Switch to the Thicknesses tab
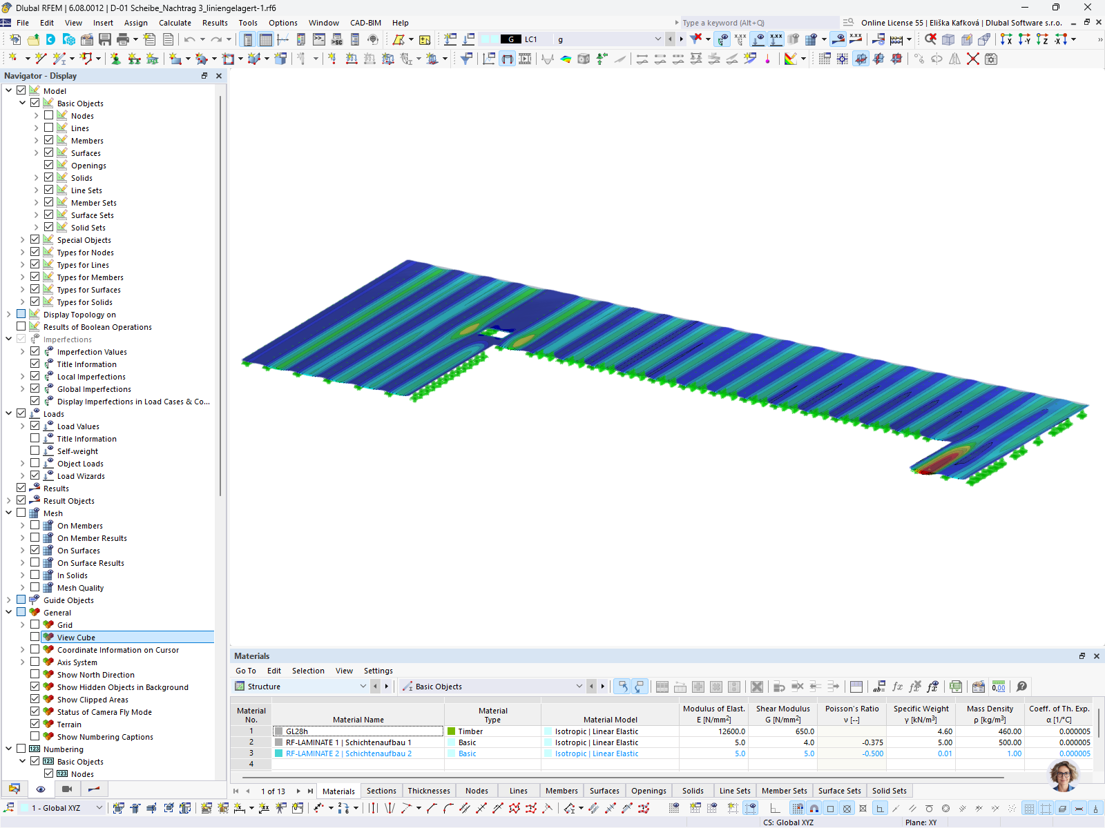The width and height of the screenshot is (1105, 828). coord(429,791)
